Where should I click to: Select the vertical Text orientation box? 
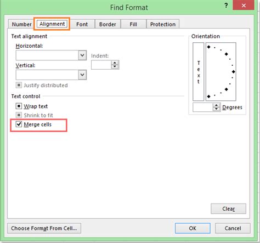(199, 72)
